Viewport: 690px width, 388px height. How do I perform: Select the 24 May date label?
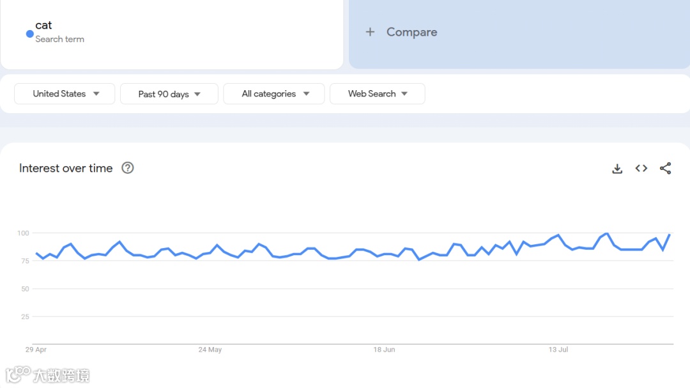click(210, 350)
